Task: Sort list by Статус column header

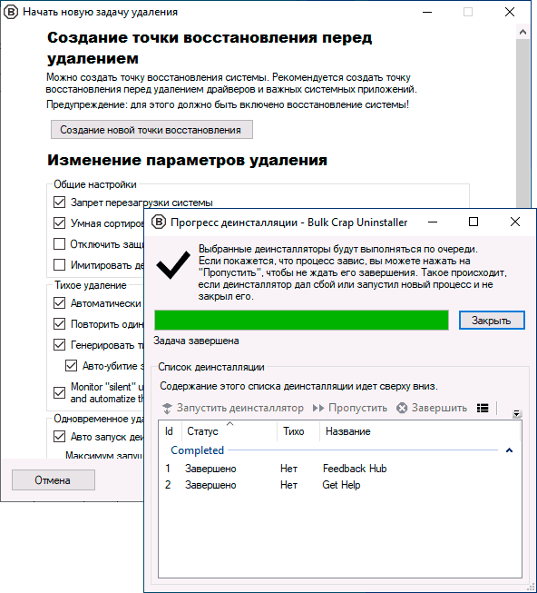Action: 229,431
